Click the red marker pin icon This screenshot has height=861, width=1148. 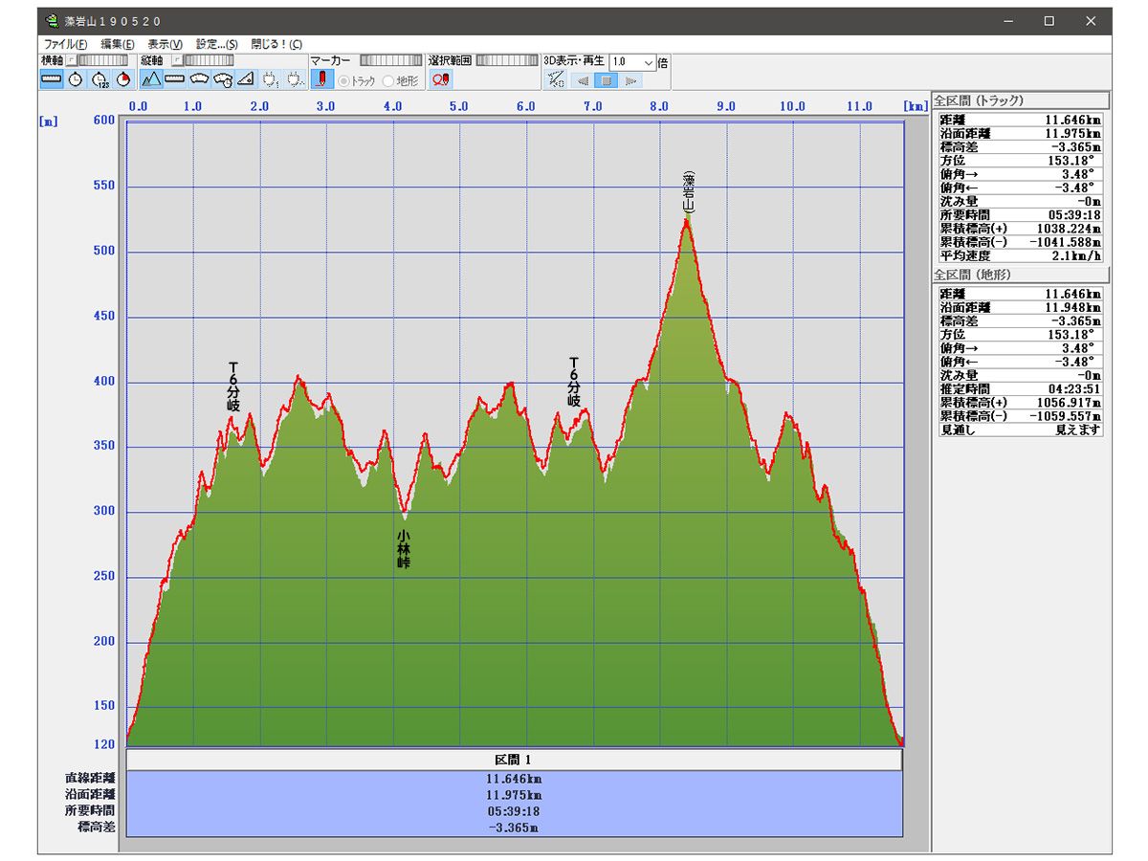point(321,79)
